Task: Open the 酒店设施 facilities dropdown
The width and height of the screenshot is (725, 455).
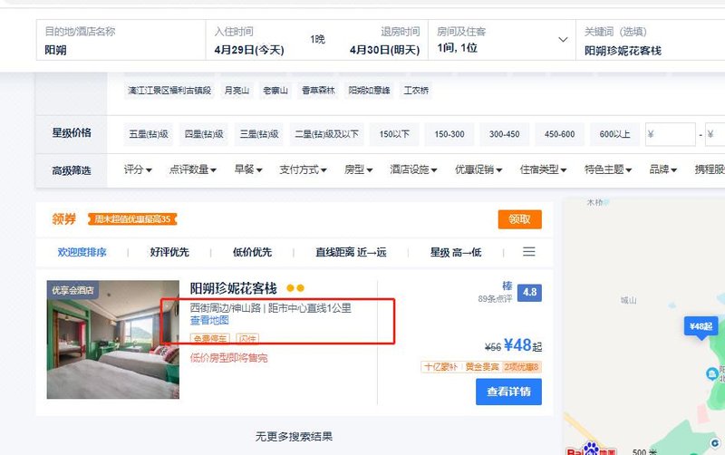Action: [x=414, y=169]
